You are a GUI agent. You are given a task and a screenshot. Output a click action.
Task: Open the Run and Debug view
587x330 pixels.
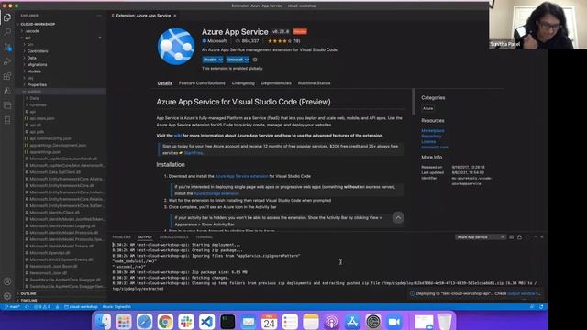[7, 61]
